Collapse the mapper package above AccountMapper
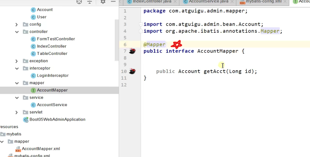The height and width of the screenshot is (157, 310). tap(17, 83)
